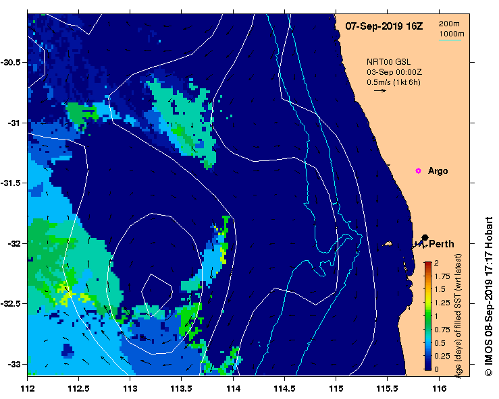Click the color bar value 1.25

click(x=442, y=303)
